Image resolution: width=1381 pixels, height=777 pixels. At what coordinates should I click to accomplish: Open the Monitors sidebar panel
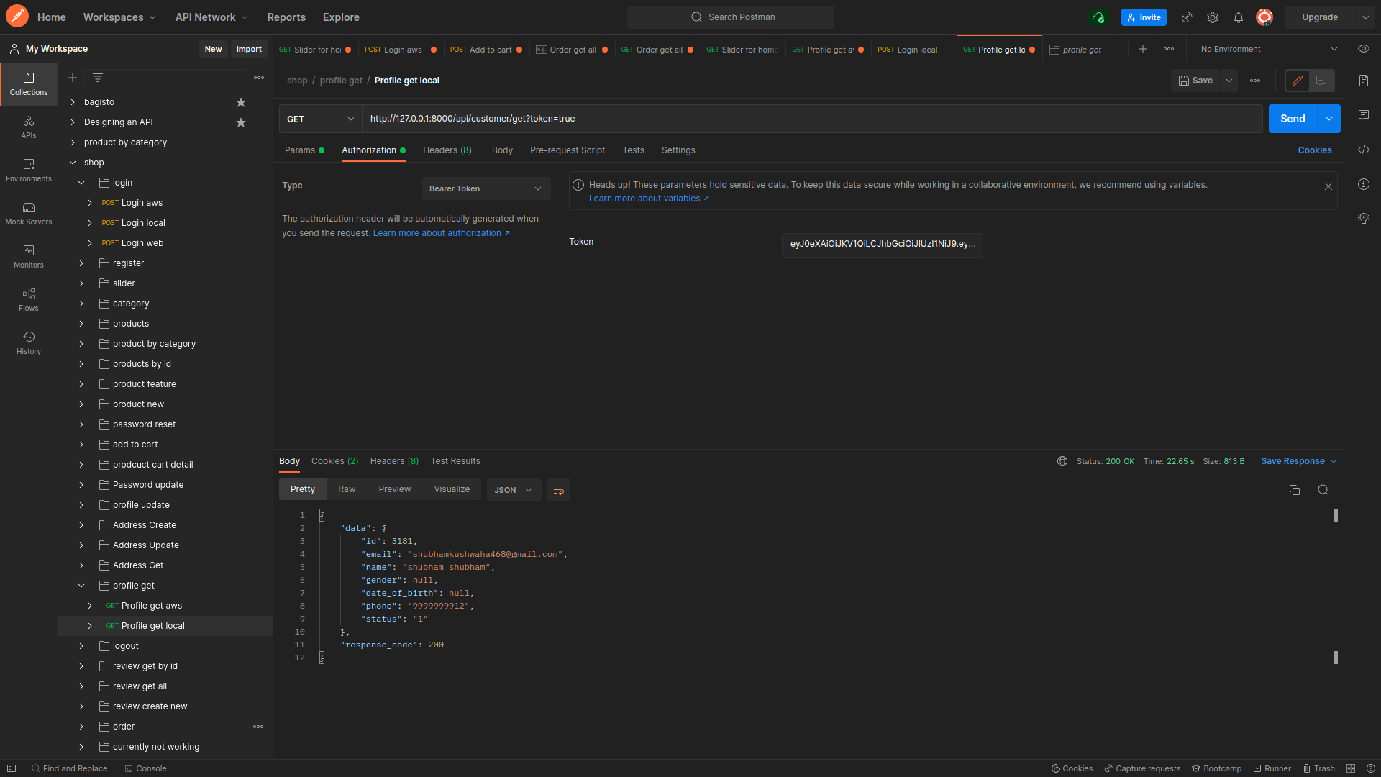tap(29, 257)
